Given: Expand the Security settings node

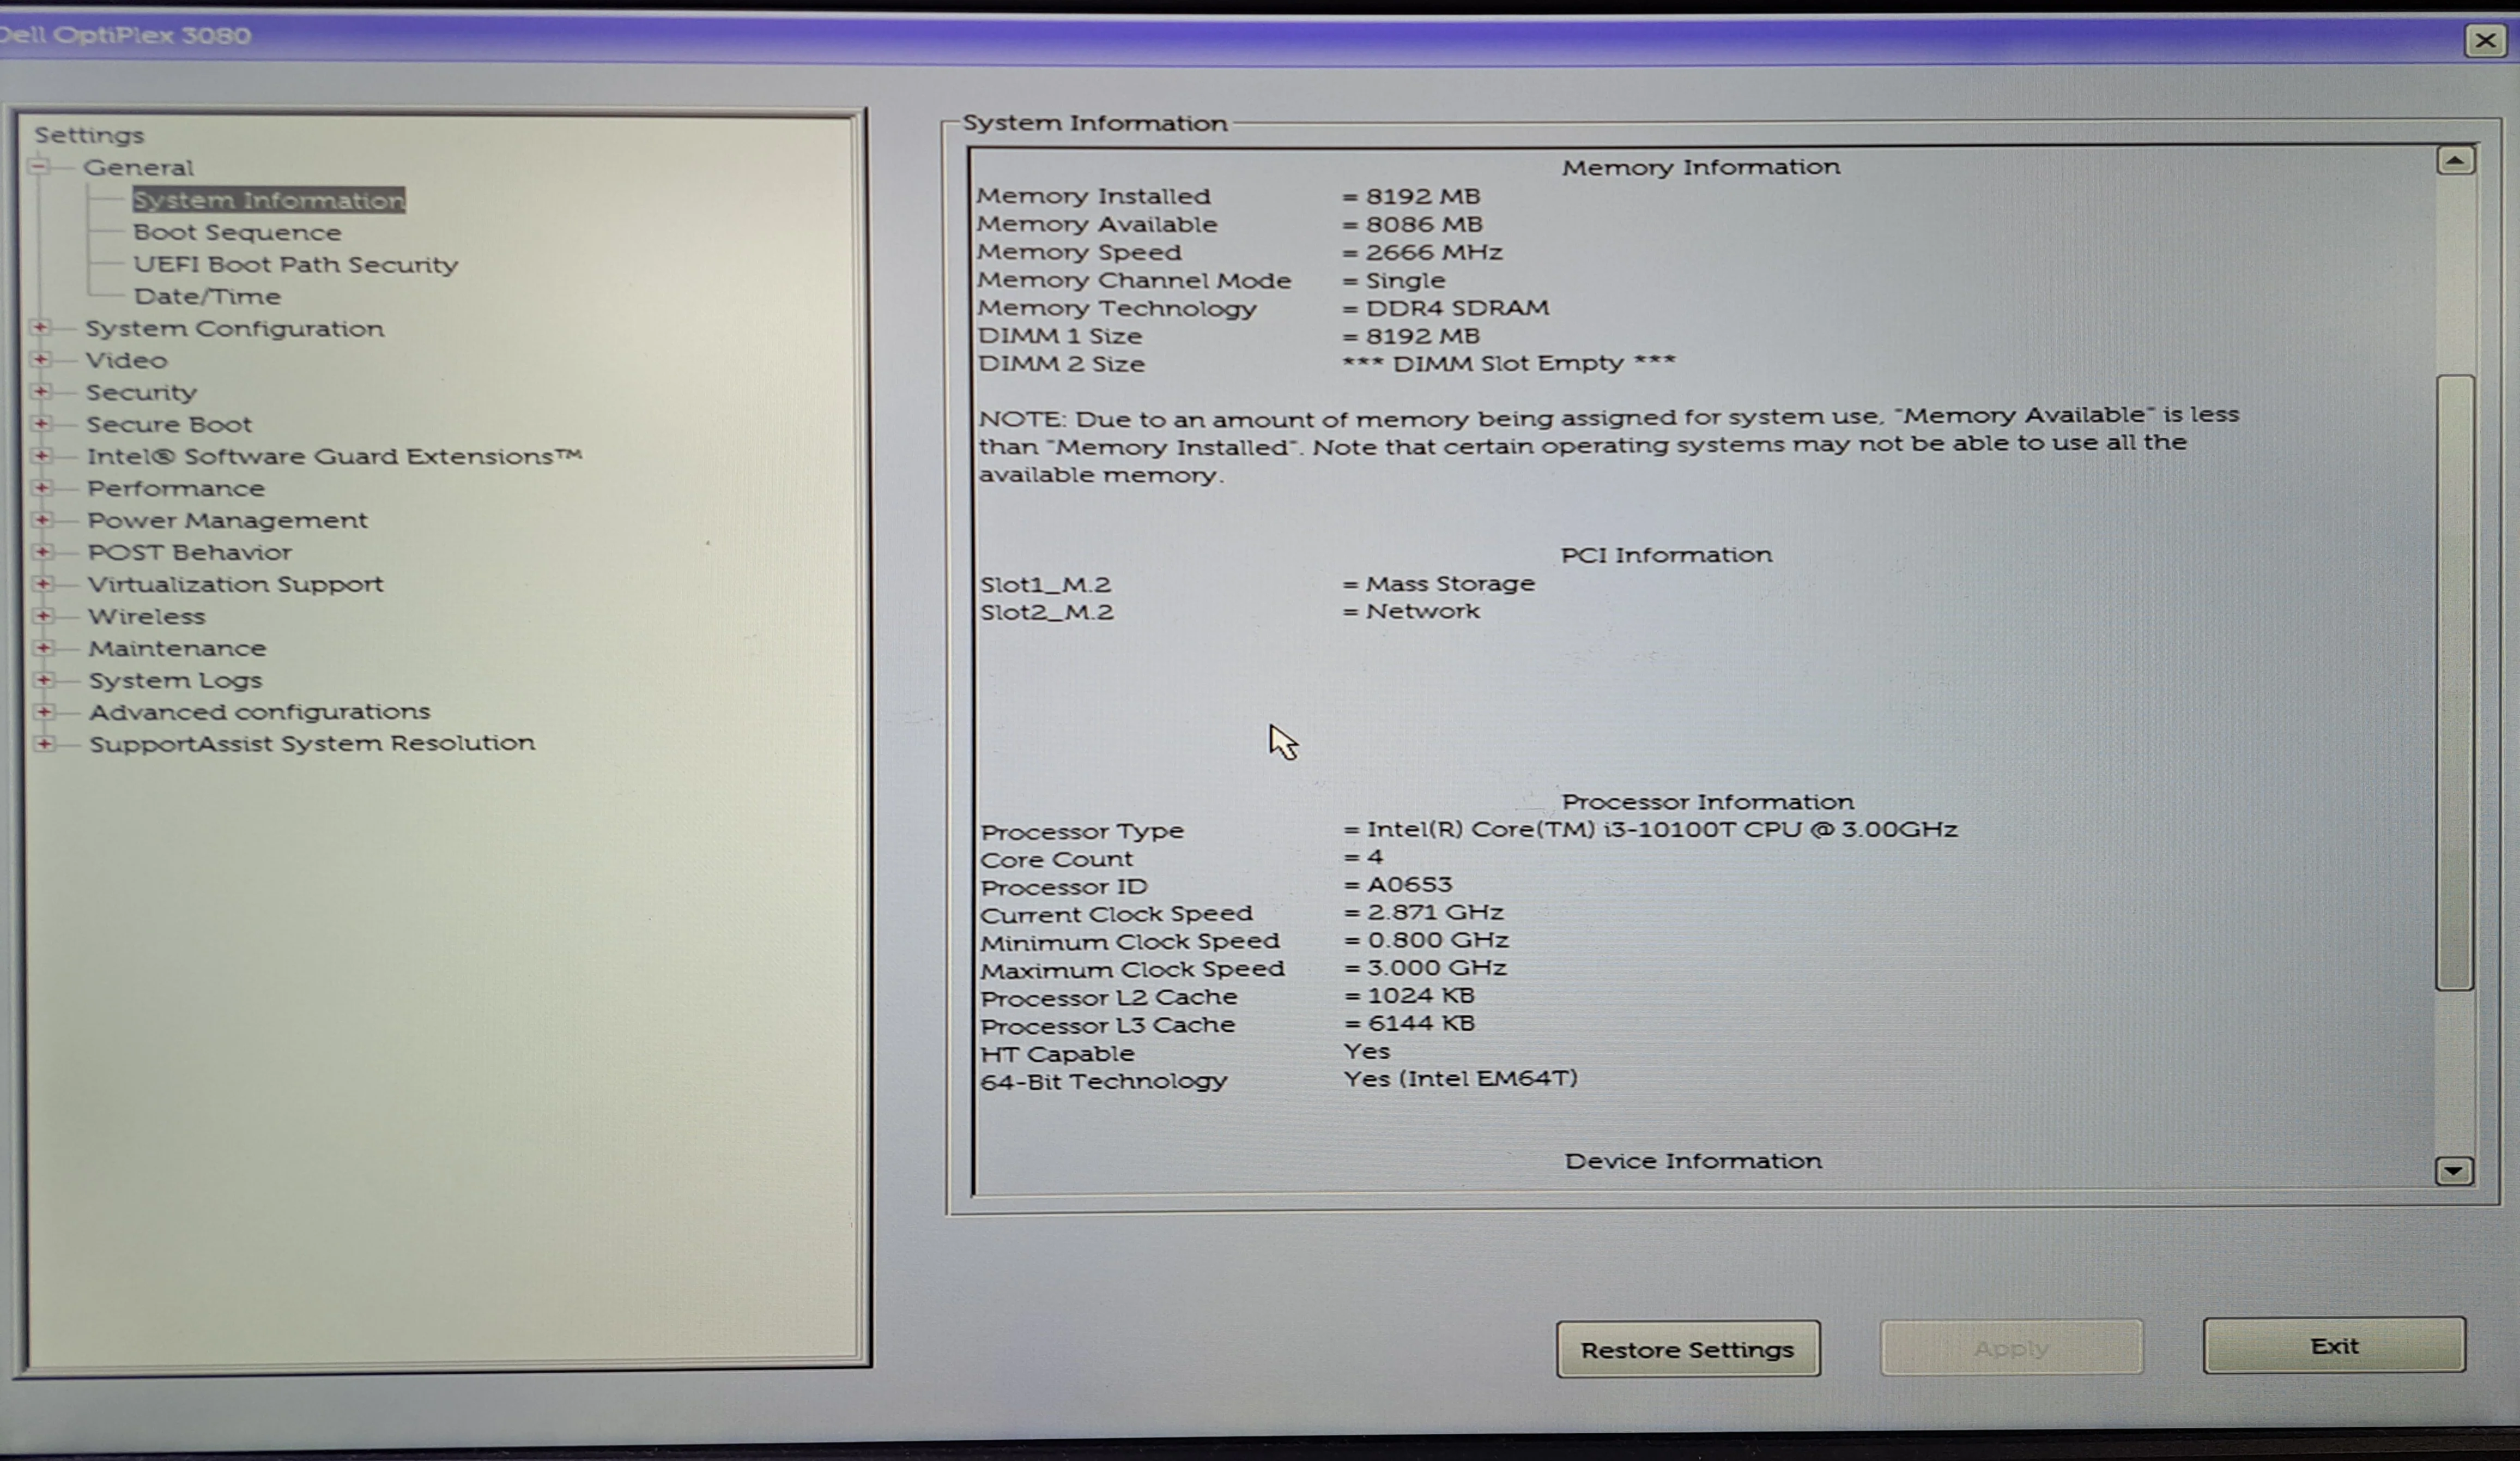Looking at the screenshot, I should [41, 391].
